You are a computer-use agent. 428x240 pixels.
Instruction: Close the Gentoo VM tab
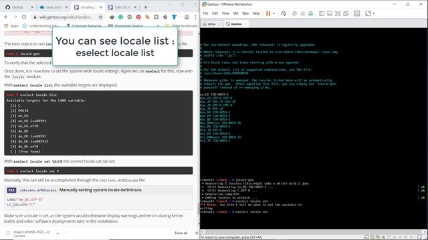pyautogui.click(x=245, y=24)
